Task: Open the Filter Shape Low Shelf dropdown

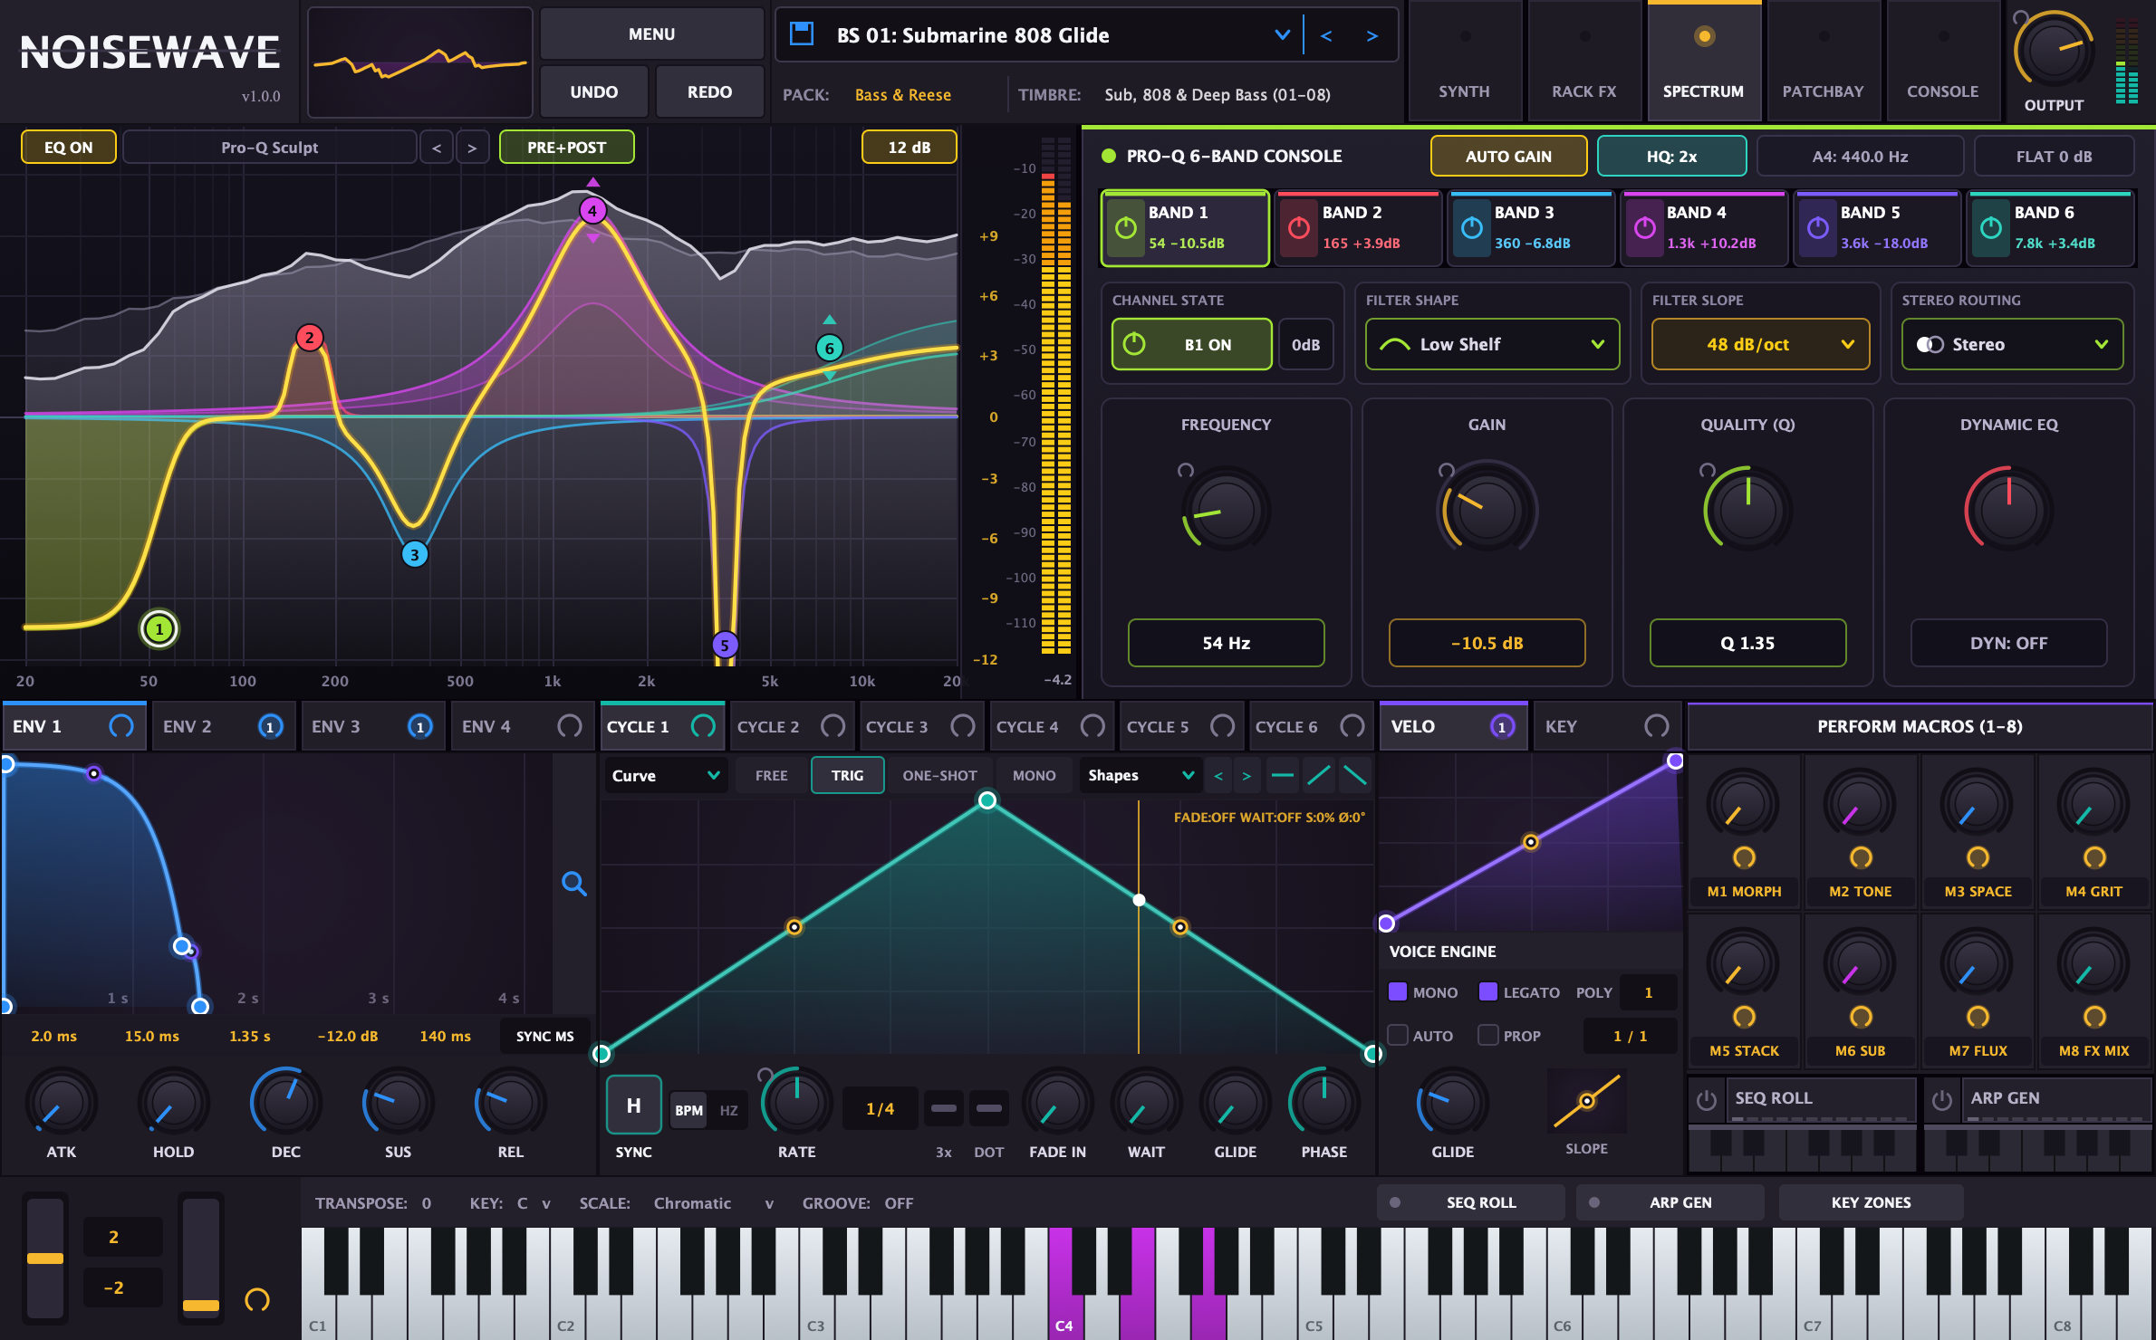Action: click(1492, 344)
